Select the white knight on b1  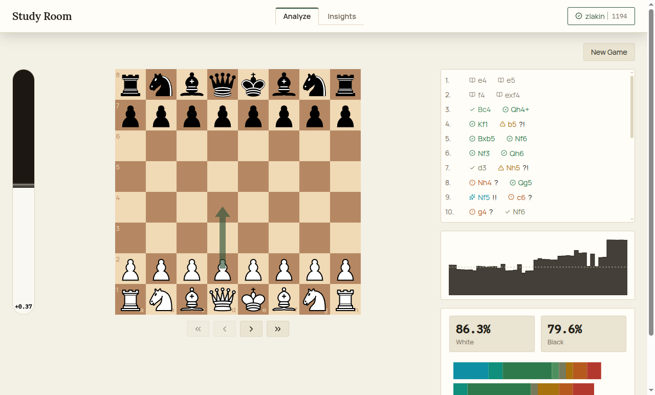(x=161, y=299)
